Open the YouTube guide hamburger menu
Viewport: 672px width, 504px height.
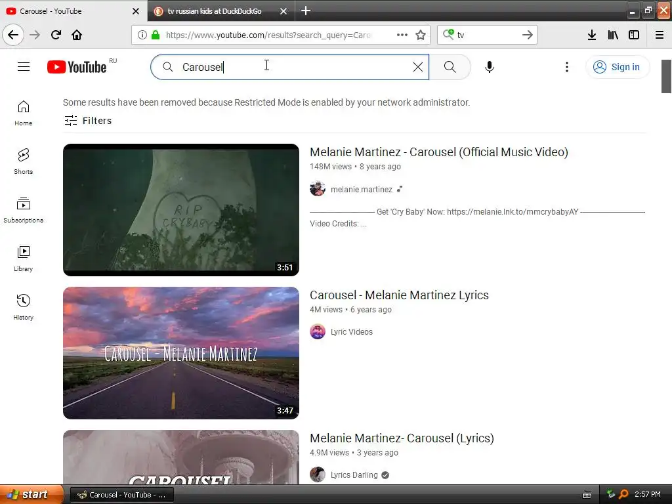(24, 67)
